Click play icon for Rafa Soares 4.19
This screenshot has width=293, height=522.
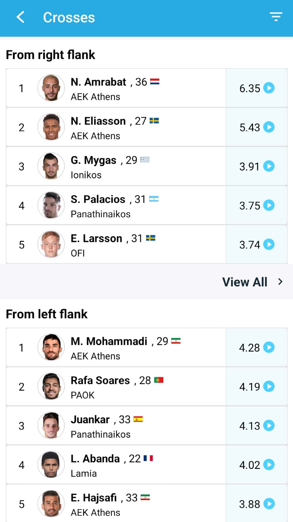pyautogui.click(x=269, y=386)
